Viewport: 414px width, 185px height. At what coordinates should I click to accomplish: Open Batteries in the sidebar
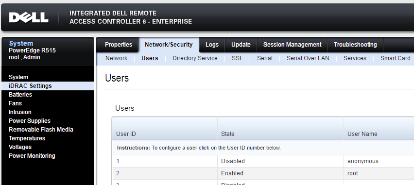point(20,95)
